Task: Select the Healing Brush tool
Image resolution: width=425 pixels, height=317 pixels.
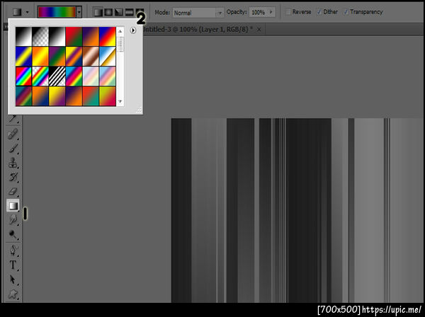Action: 13,134
